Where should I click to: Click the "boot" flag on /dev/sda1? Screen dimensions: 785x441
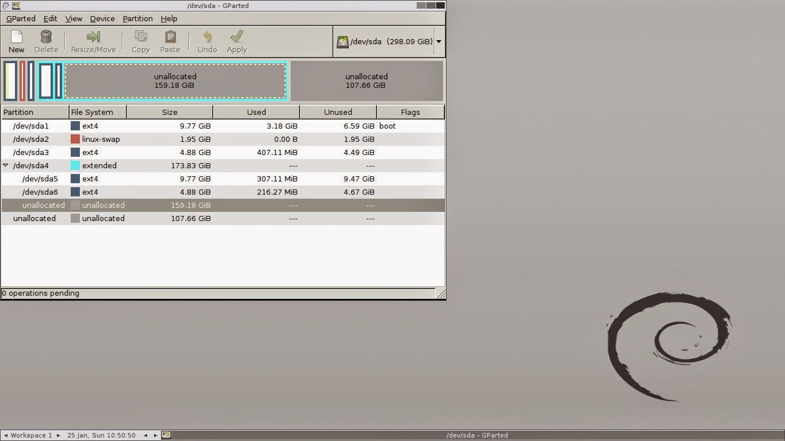point(387,126)
